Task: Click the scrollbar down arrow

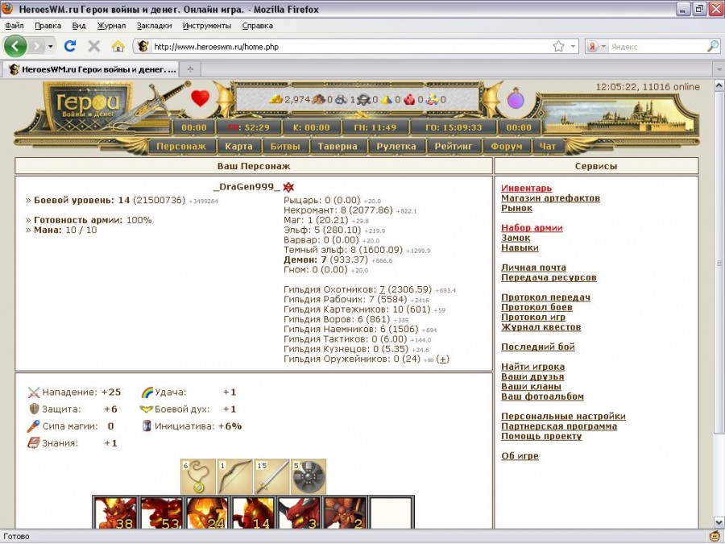Action: click(719, 523)
